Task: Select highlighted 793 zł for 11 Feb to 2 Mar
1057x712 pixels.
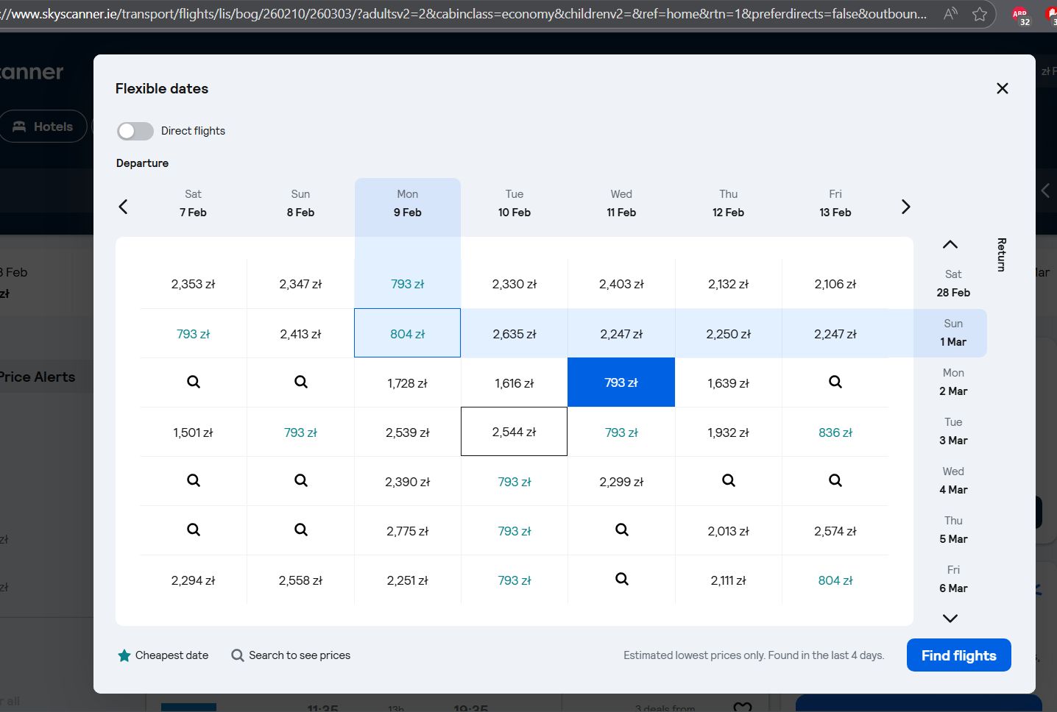Action: coord(622,382)
